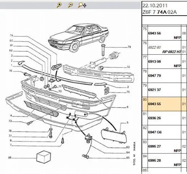Select part number 6943 56 in row 75

click(x=154, y=33)
